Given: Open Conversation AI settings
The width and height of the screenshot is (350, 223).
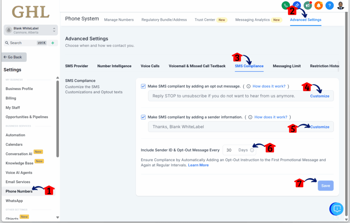Looking at the screenshot, I should pos(19,154).
